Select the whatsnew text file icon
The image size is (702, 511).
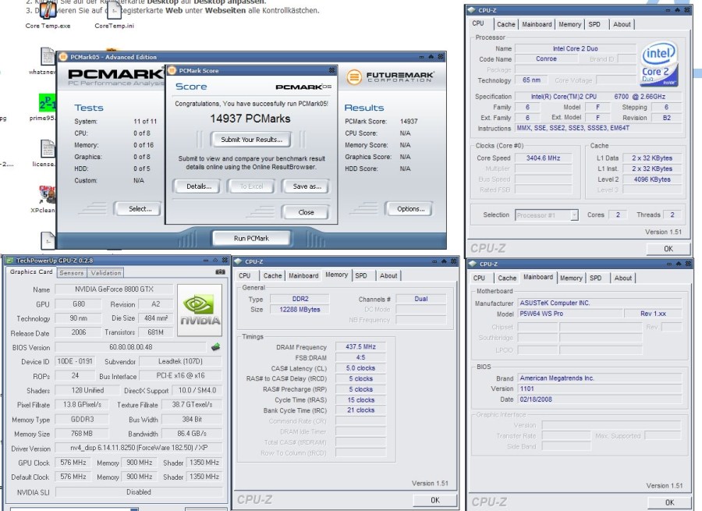[48, 56]
